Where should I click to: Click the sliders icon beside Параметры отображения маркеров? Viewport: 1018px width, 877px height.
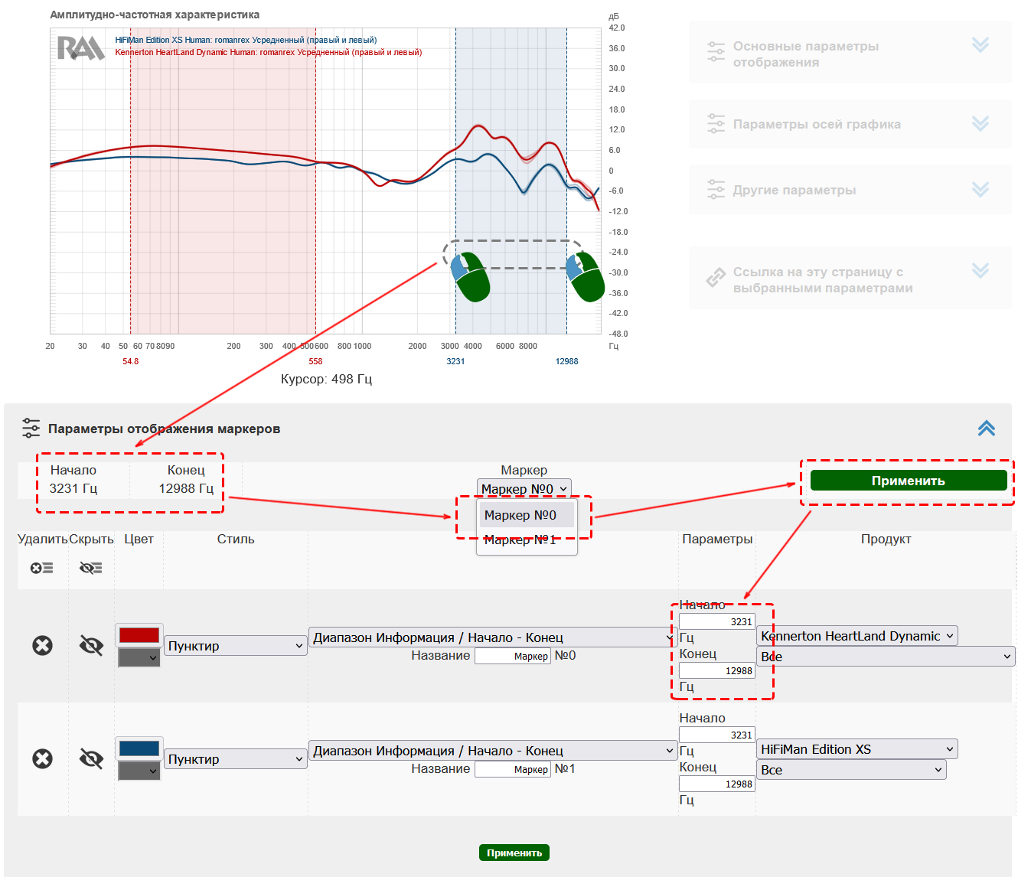click(31, 428)
